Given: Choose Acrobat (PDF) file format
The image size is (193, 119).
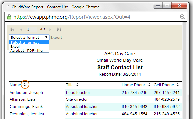Looking at the screenshot, I should pyautogui.click(x=29, y=51).
